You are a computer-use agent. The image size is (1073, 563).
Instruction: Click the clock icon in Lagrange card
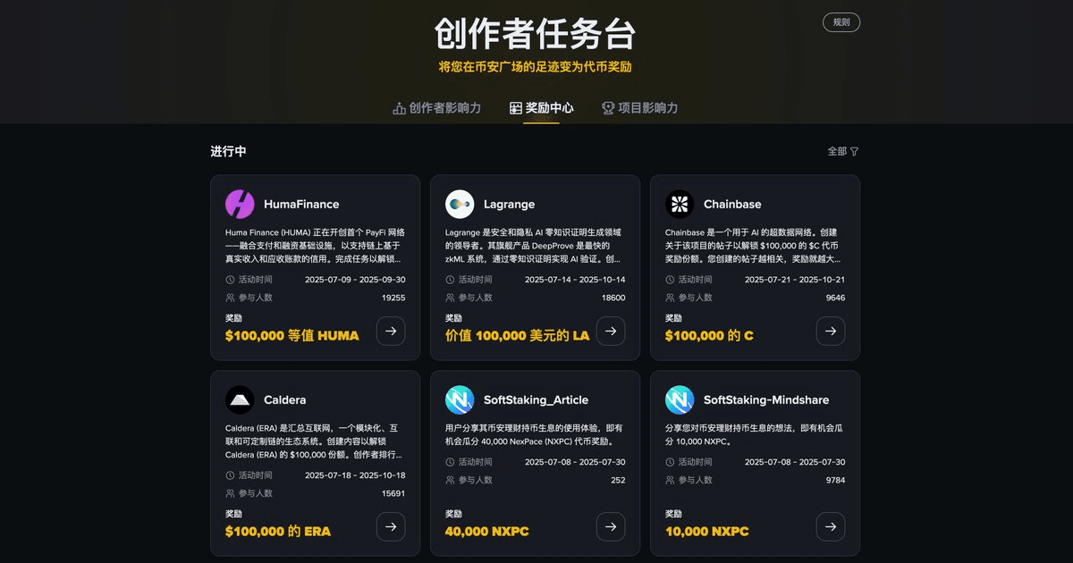click(451, 280)
